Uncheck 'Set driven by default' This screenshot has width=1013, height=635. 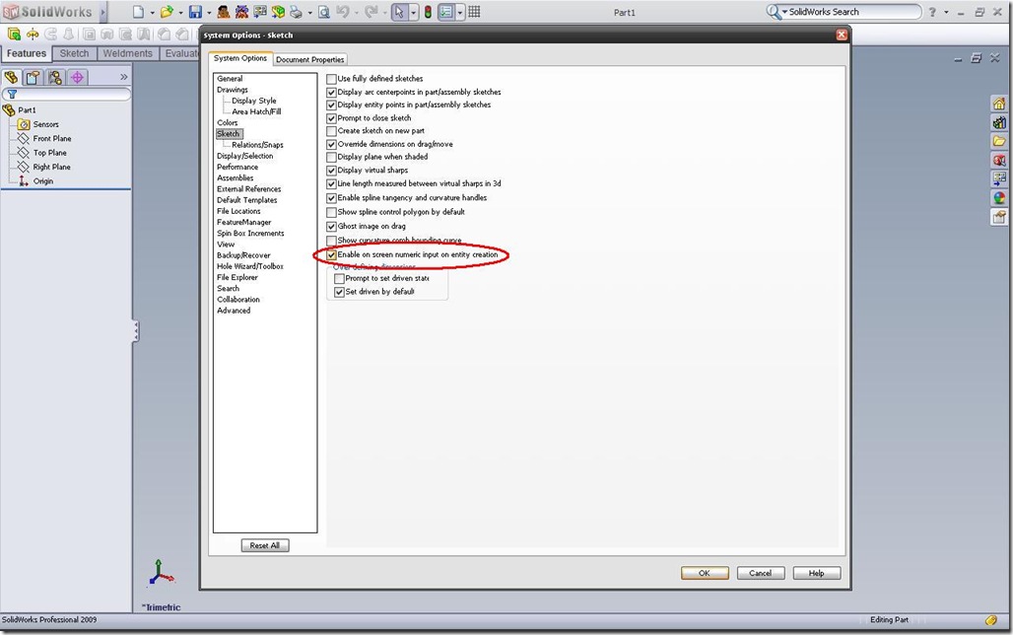(339, 292)
